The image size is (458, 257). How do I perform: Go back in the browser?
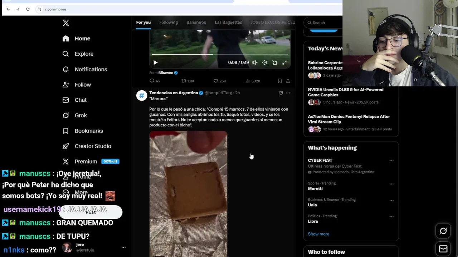point(8,9)
